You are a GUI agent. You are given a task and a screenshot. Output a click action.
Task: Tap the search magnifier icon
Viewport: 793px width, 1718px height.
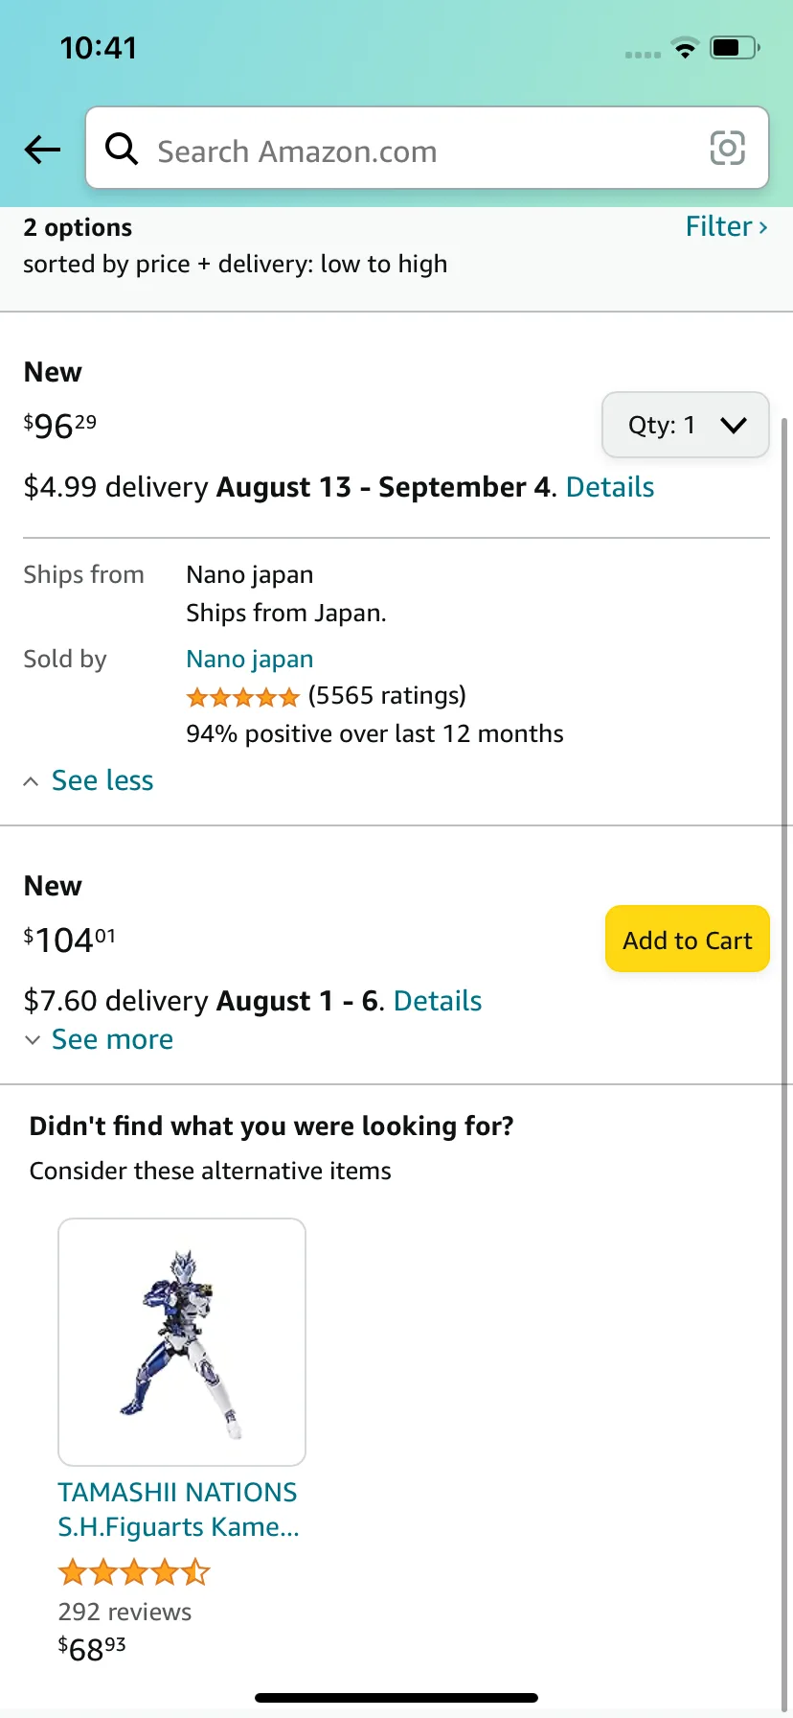coord(122,149)
